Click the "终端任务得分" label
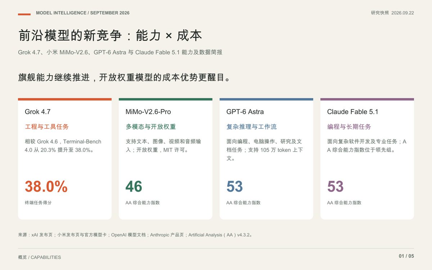 [x=38, y=203]
